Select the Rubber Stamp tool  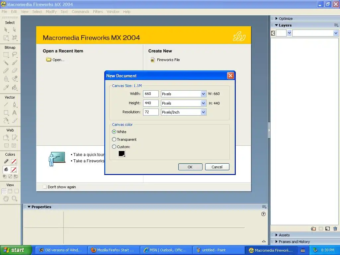tap(14, 79)
